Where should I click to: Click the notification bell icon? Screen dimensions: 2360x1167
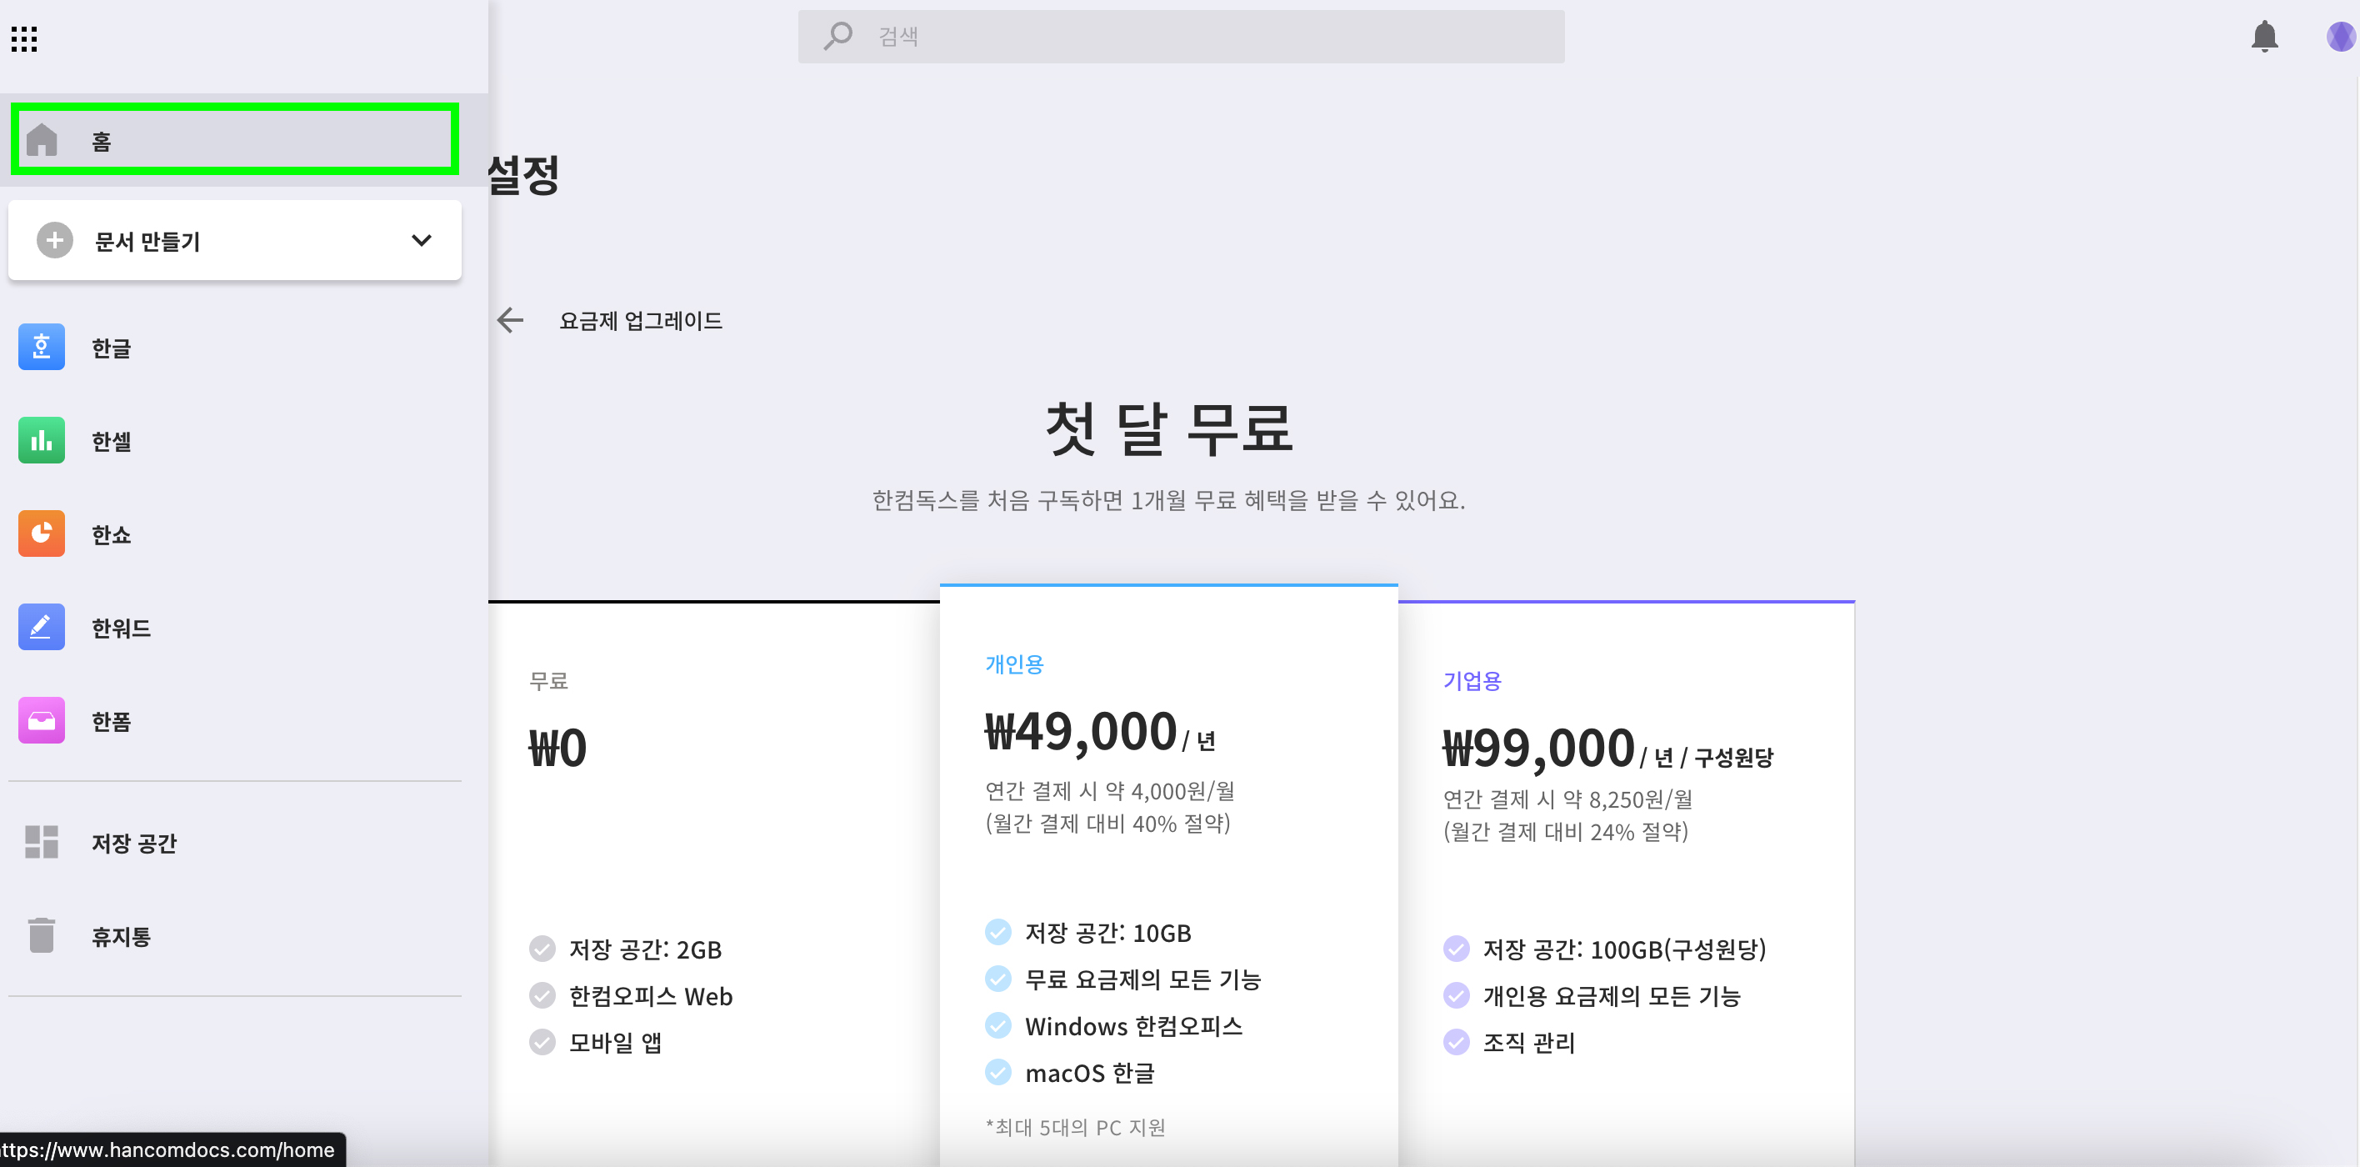(x=2264, y=37)
